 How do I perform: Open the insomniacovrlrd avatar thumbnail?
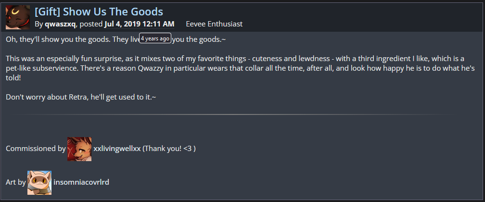39,182
